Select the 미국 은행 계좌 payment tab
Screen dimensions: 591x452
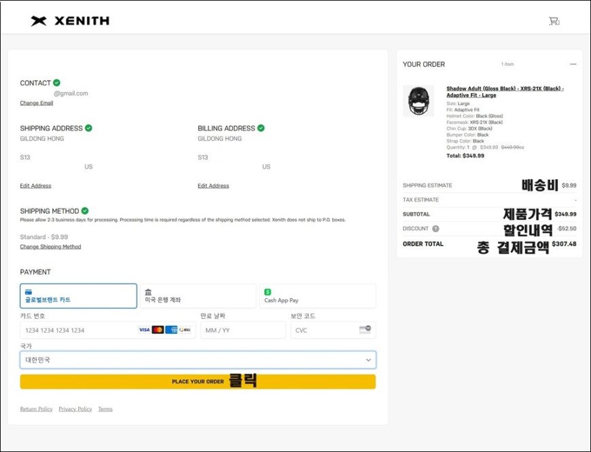(198, 296)
